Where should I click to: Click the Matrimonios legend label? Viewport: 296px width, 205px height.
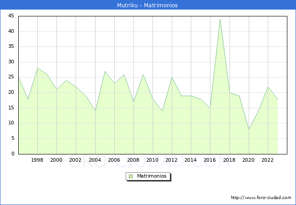pyautogui.click(x=152, y=176)
